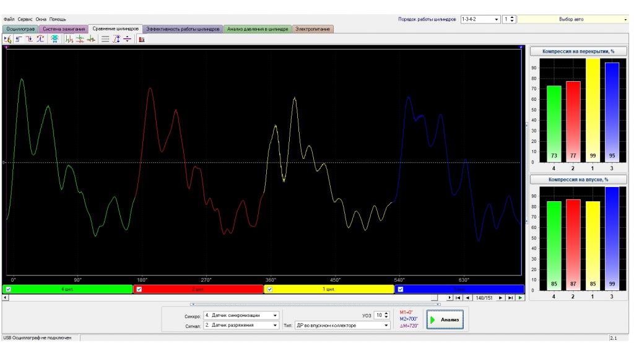Viewport: 634px width, 343px height.
Task: Click the yellow 99 bar in overlap compression
Action: [593, 110]
